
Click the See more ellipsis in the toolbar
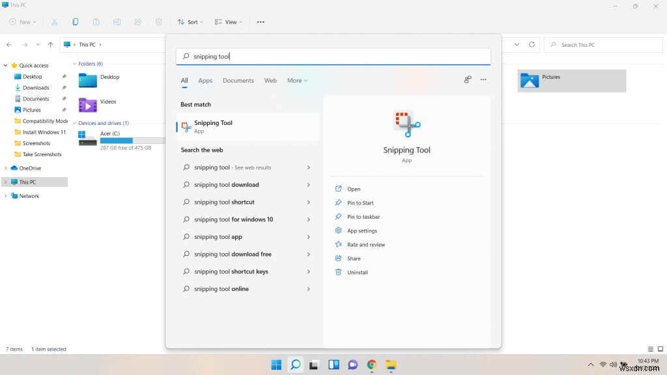(x=261, y=21)
